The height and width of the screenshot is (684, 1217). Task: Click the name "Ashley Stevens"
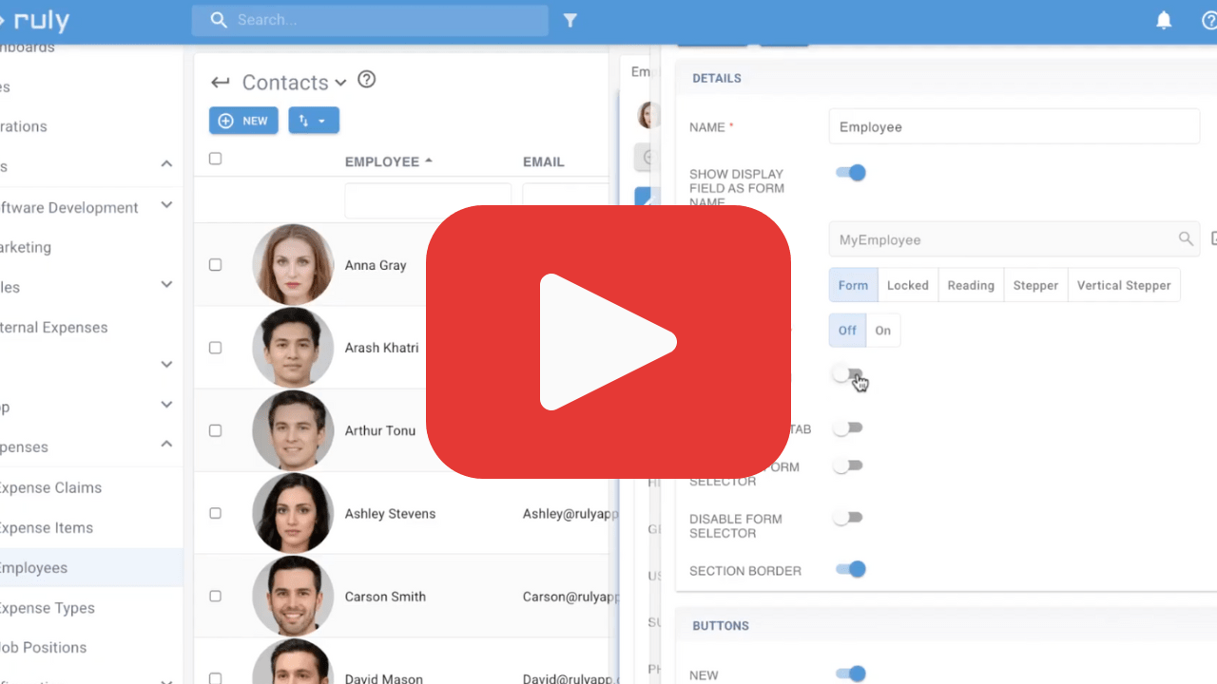tap(391, 513)
